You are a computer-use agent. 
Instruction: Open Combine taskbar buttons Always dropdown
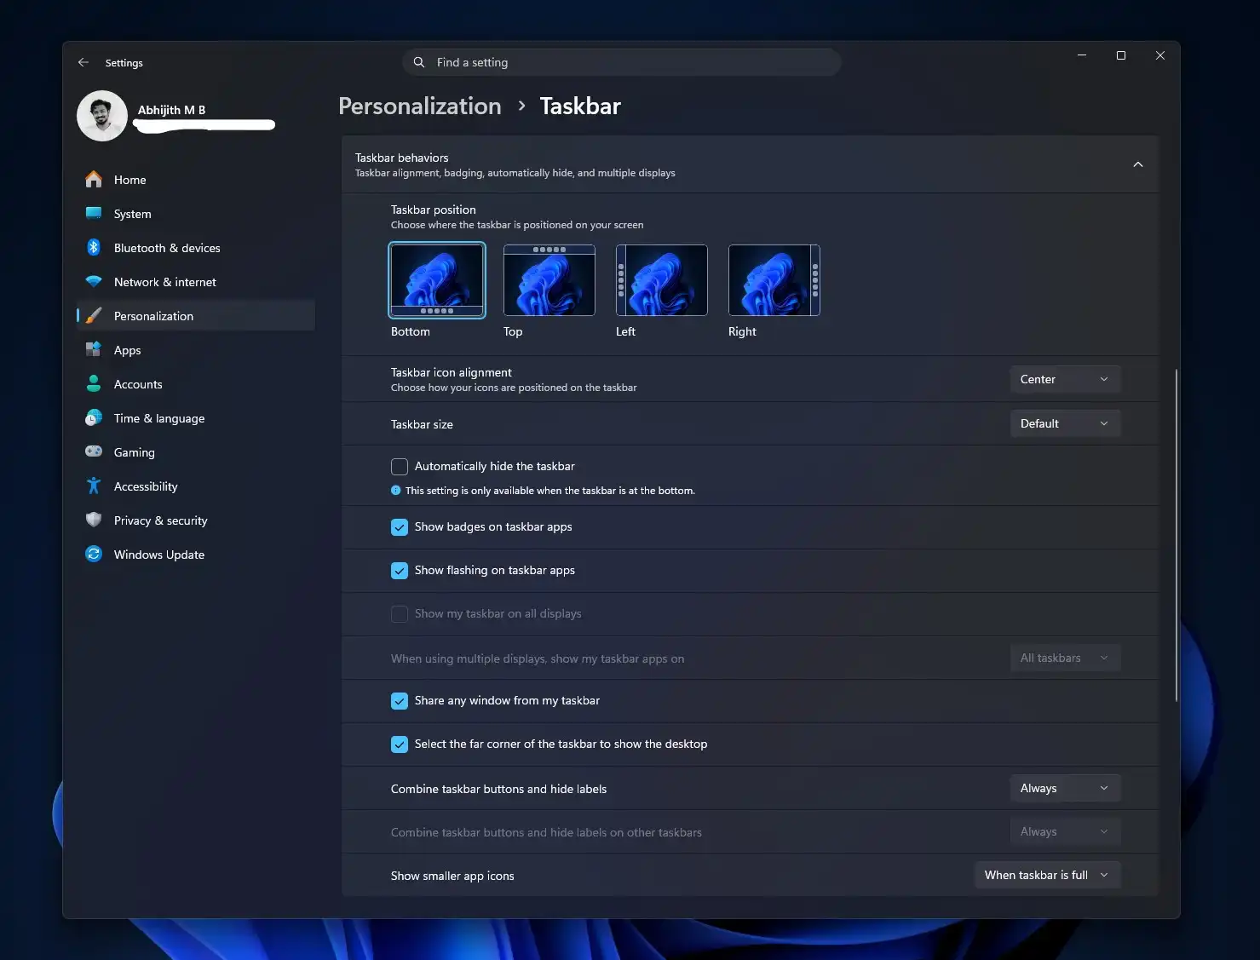(1065, 788)
